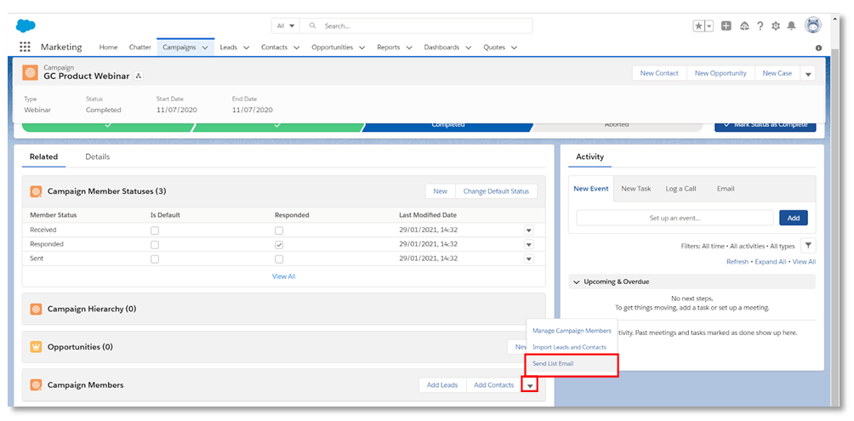Switch to the Log a Call tab

click(680, 189)
